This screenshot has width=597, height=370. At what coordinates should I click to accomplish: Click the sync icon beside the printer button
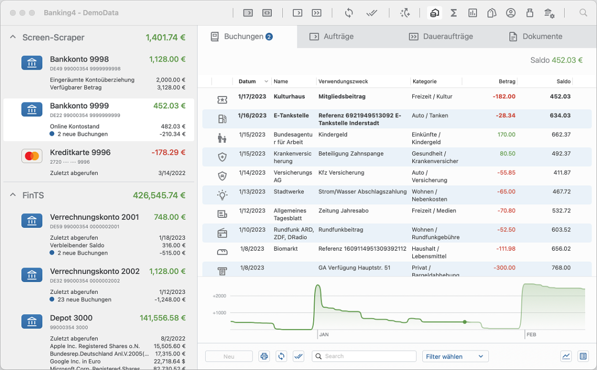[281, 356]
